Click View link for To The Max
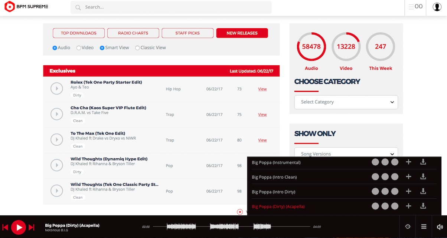This screenshot has width=447, height=238. click(262, 140)
